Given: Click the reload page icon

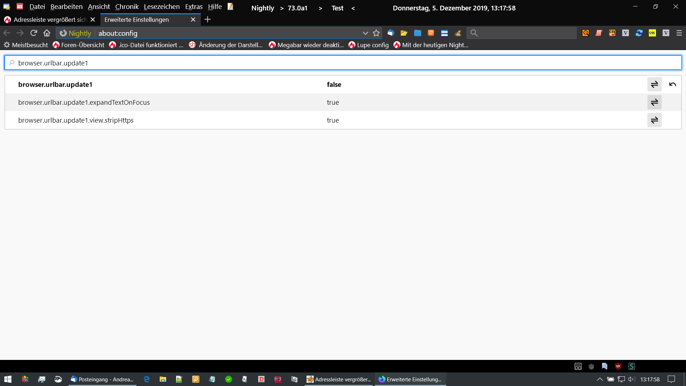Looking at the screenshot, I should point(34,33).
